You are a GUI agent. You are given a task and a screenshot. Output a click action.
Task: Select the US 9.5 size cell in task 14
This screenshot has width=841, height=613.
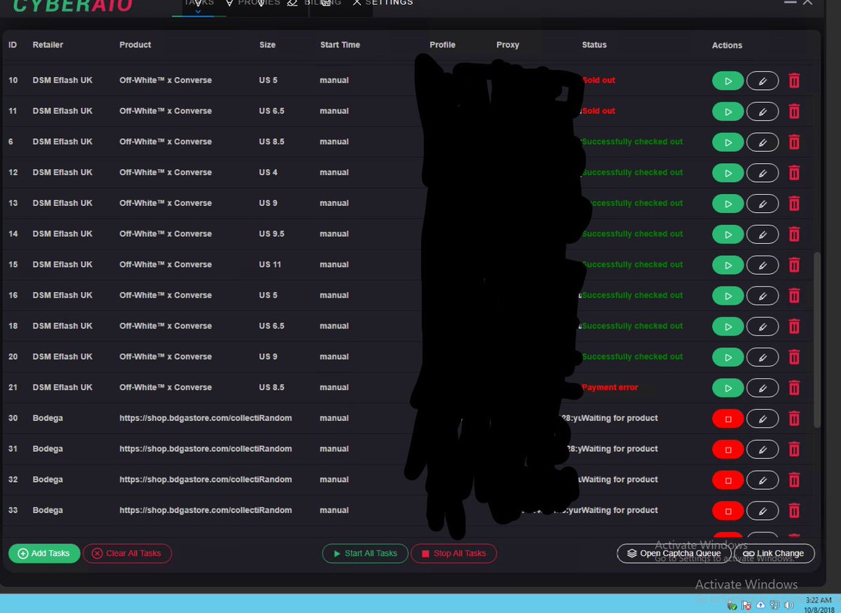(272, 234)
